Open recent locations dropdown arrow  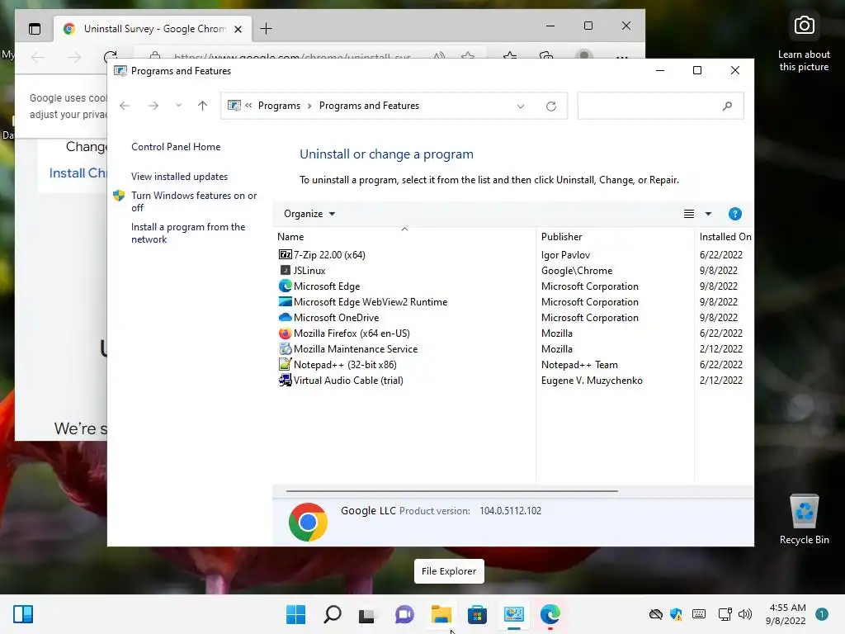pos(178,106)
